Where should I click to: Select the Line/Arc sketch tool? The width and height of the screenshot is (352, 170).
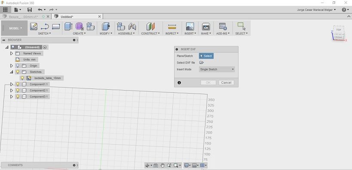[x=45, y=27]
